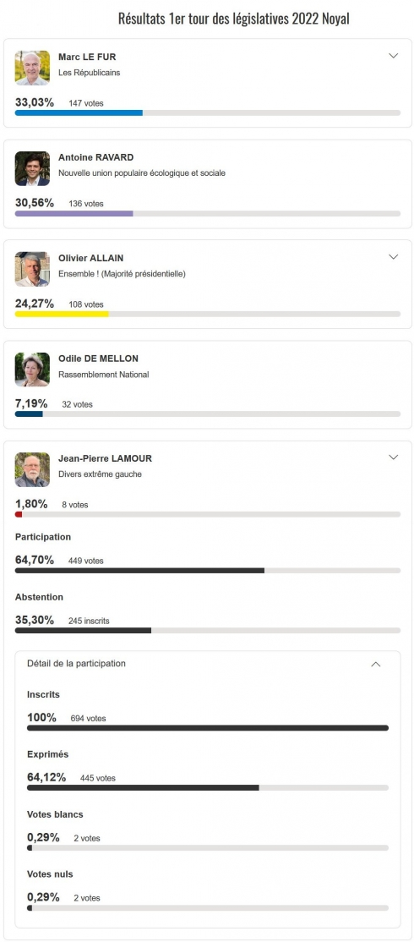Viewport: 414px width, 942px height.
Task: Click the Détail de la participation label
Action: click(76, 664)
